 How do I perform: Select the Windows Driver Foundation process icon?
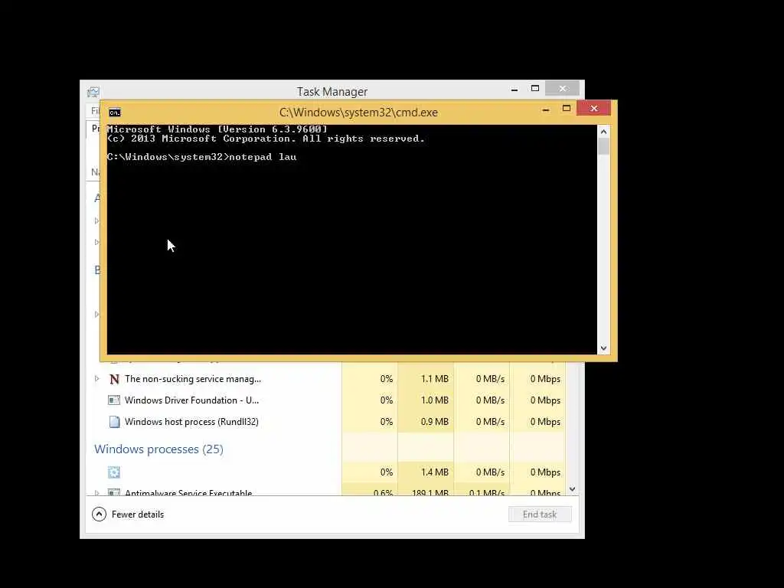114,400
